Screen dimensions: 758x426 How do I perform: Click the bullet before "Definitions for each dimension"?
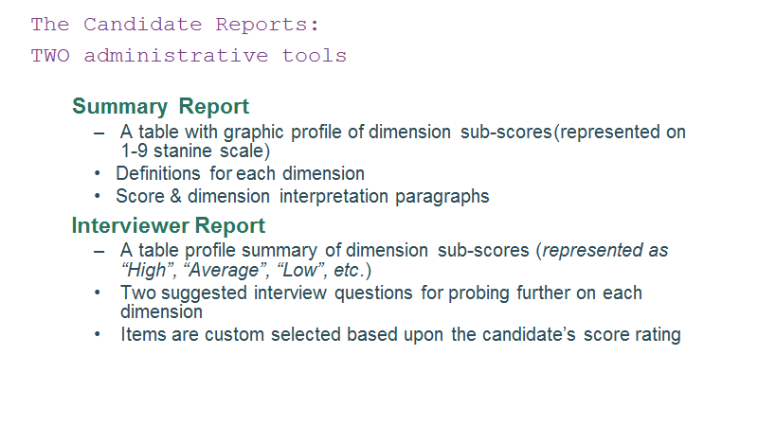pyautogui.click(x=98, y=173)
